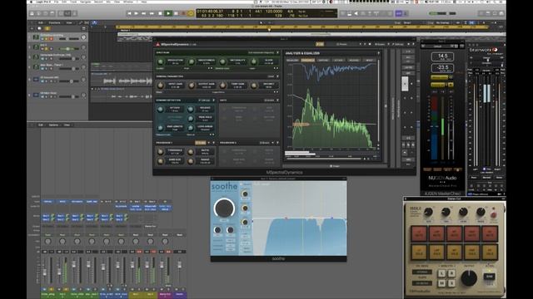This screenshot has height=299, width=533.
Task: Adjust the Smoothness knob in MSpectralDynamics
Action: pos(192,62)
